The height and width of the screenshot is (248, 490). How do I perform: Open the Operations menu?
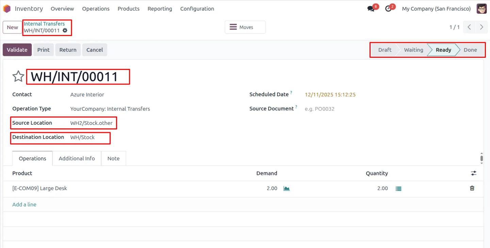96,9
